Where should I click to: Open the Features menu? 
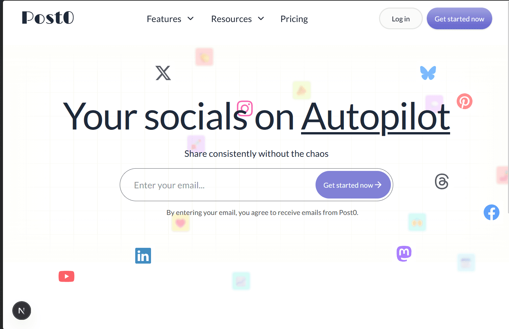pyautogui.click(x=164, y=19)
